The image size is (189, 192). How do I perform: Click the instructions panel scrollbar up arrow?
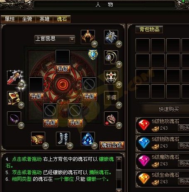click(x=119, y=159)
